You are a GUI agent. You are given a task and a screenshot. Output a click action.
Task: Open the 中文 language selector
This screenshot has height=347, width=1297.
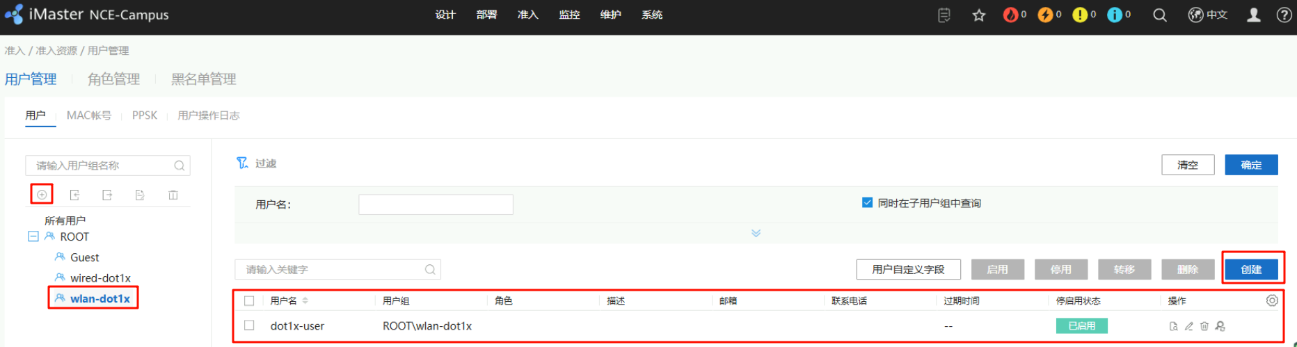click(x=1208, y=15)
